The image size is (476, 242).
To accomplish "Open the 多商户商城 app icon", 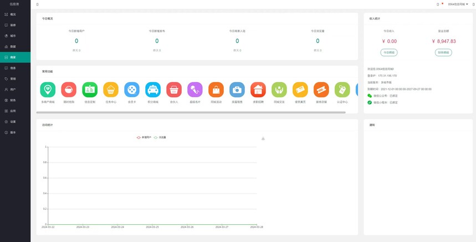I will (x=48, y=90).
